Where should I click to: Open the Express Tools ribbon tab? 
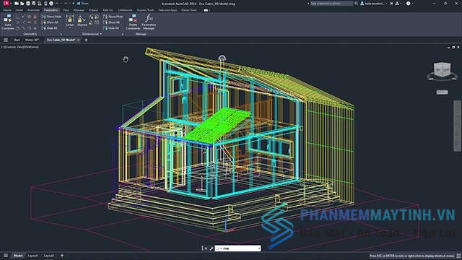pos(145,10)
